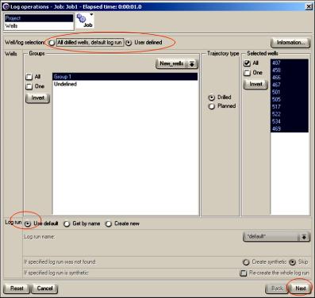Click the Next button
This screenshot has height=298, width=315.
click(300, 288)
